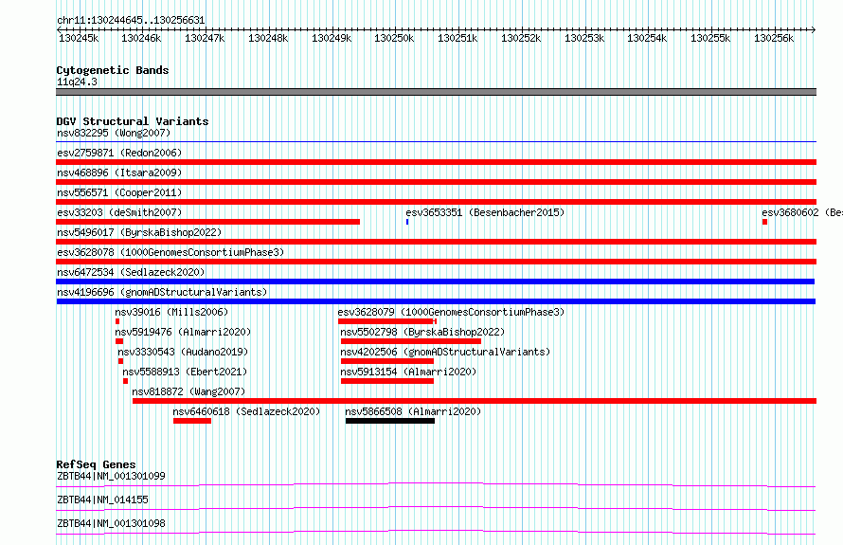
Task: Open the nsv6460618 (Sedlazeck2020) variant label
Action: [246, 411]
